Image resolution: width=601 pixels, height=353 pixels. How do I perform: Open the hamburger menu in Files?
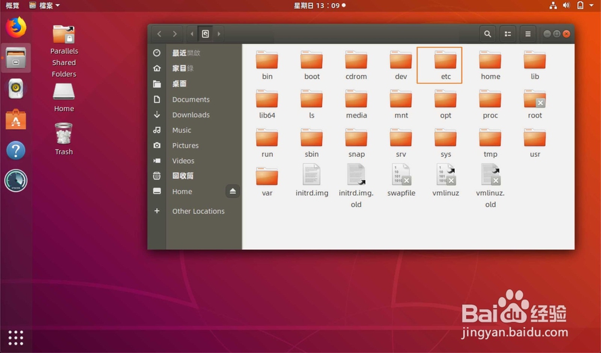[528, 34]
